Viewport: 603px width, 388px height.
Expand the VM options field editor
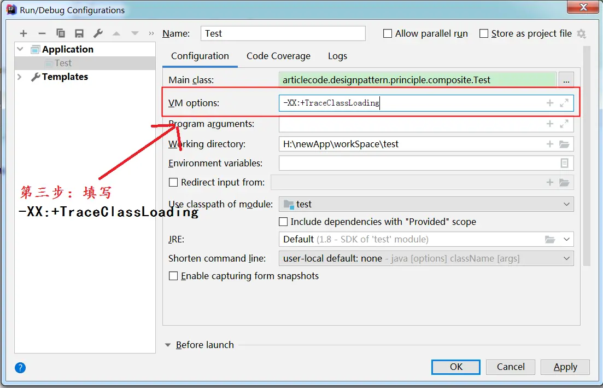tap(564, 103)
